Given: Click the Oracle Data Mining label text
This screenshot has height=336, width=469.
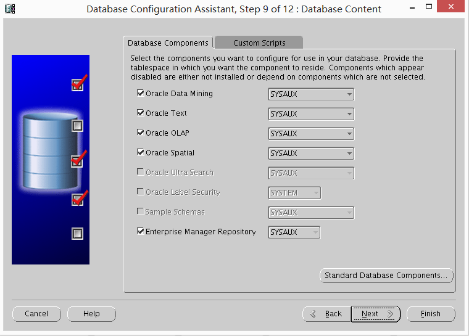Looking at the screenshot, I should (x=179, y=94).
